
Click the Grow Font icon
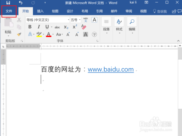pos(68,34)
